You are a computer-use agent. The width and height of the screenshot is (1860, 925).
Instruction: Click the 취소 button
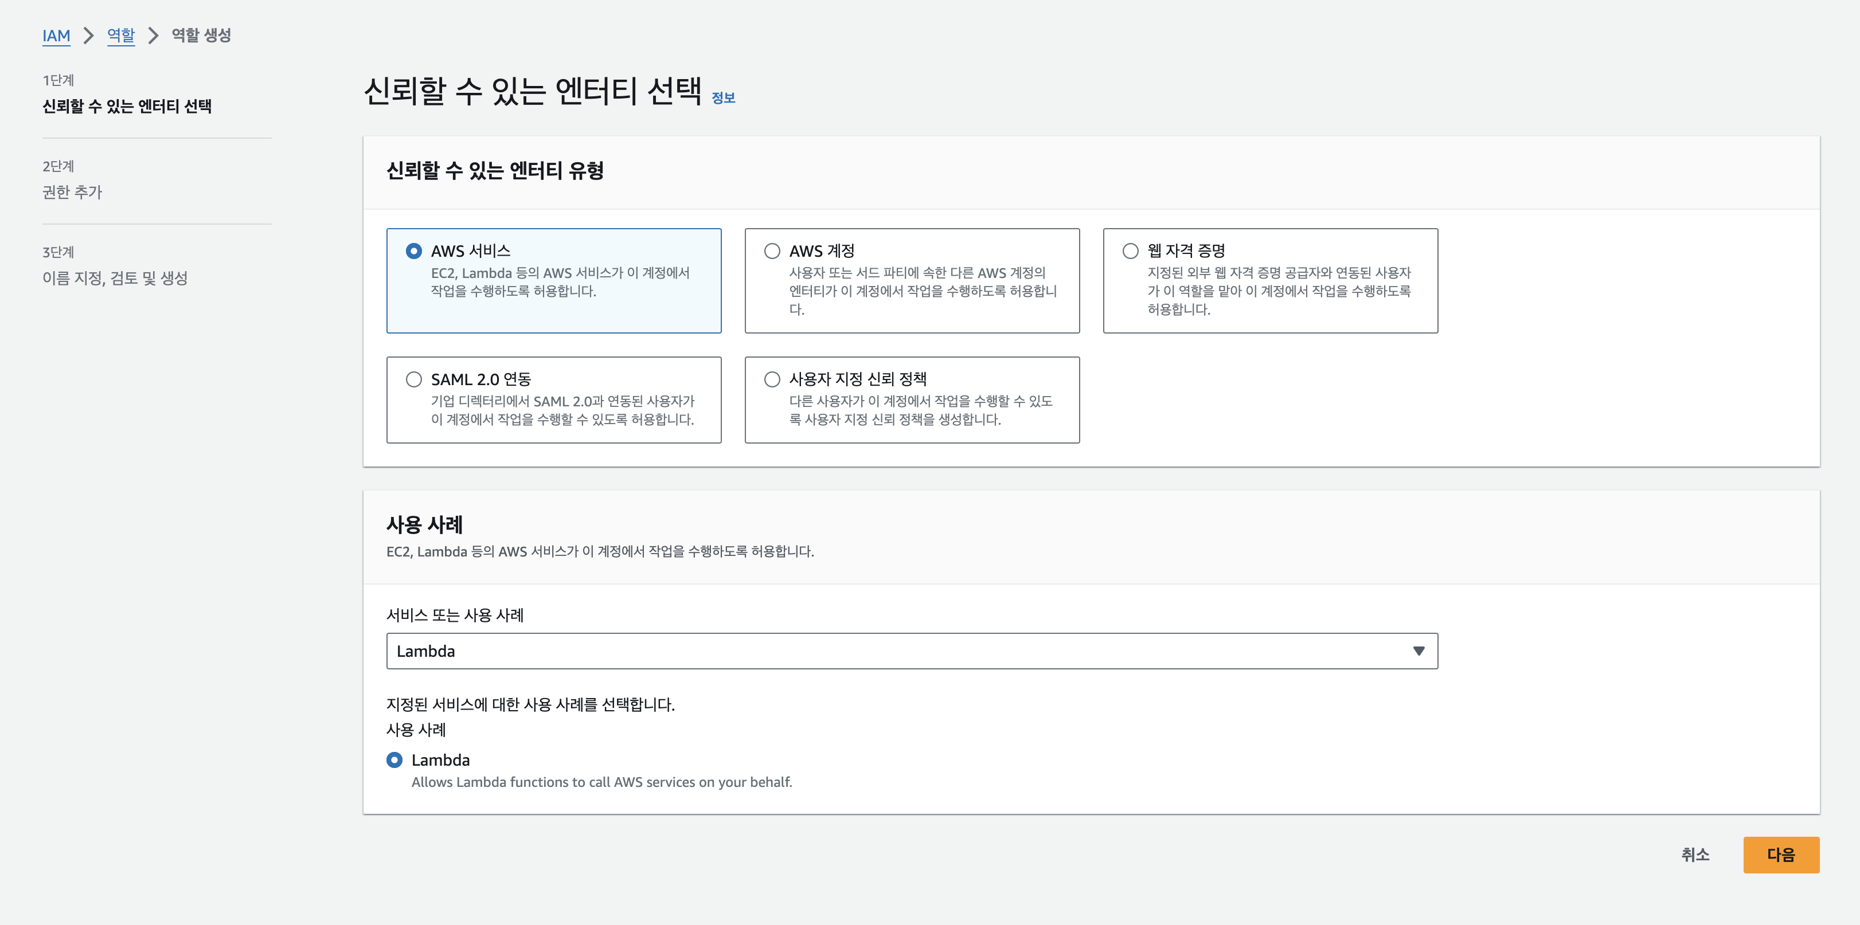[x=1695, y=855]
